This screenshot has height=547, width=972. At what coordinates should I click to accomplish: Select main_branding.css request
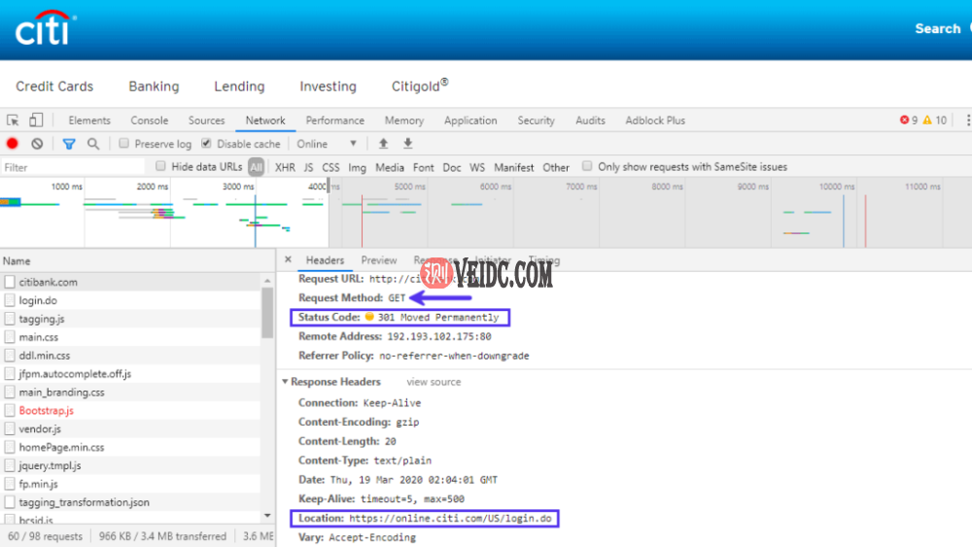[x=130, y=393]
